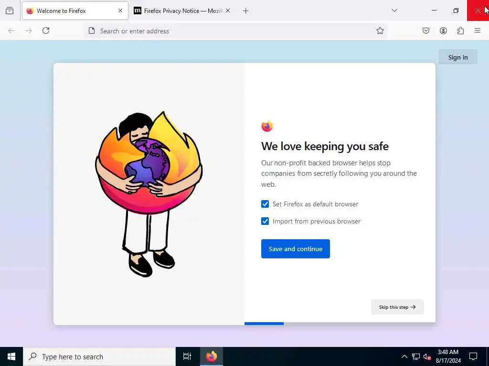This screenshot has width=489, height=366.
Task: Open the Firefox View icon
Action: click(10, 10)
